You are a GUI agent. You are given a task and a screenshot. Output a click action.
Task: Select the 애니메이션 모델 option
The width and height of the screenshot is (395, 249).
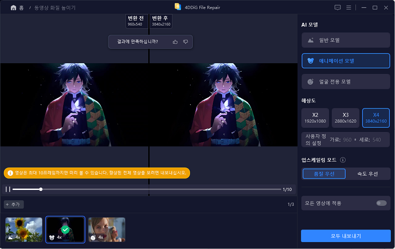346,61
